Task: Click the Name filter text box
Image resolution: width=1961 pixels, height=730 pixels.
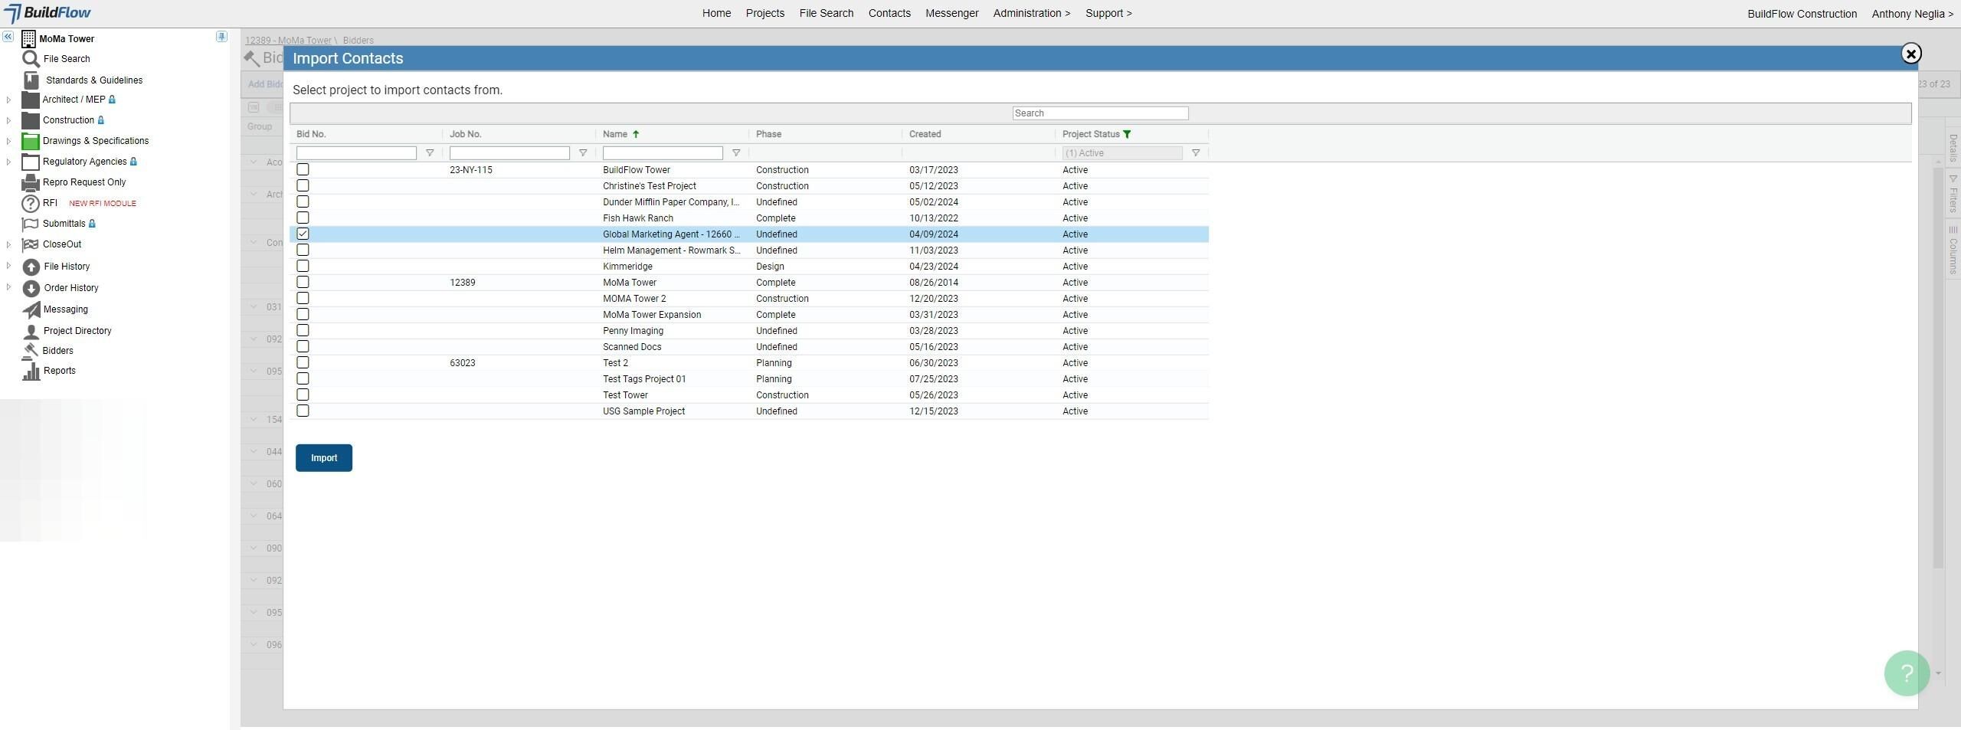Action: (663, 153)
